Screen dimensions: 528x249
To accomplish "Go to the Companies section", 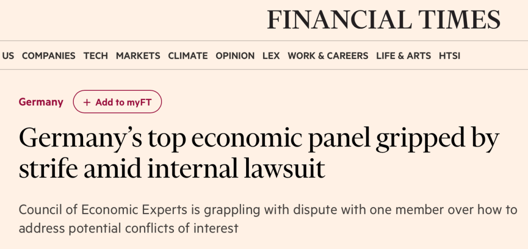I will pos(49,56).
